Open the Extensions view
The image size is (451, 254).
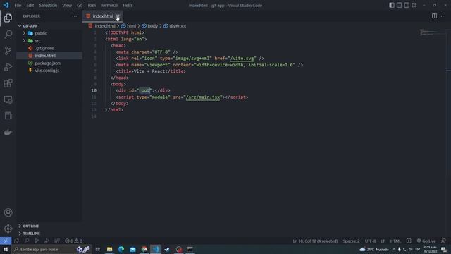[x=8, y=83]
